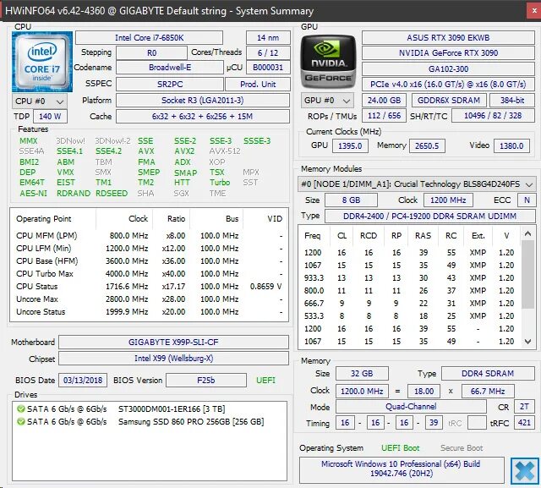Click the SSPEC SR2PC field
The height and width of the screenshot is (488, 541).
pyautogui.click(x=170, y=85)
